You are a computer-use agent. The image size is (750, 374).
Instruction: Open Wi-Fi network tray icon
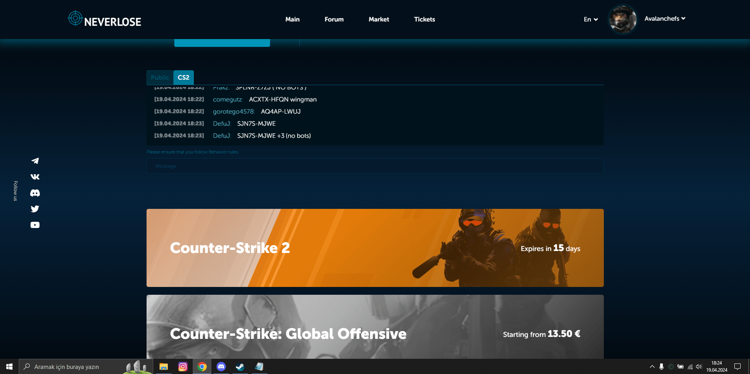click(x=690, y=367)
